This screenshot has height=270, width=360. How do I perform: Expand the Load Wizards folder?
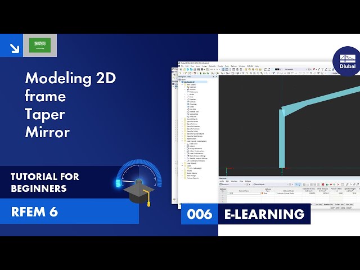[x=182, y=163]
